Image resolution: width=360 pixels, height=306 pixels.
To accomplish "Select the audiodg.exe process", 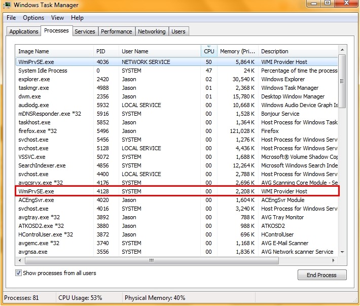I will 177,105.
